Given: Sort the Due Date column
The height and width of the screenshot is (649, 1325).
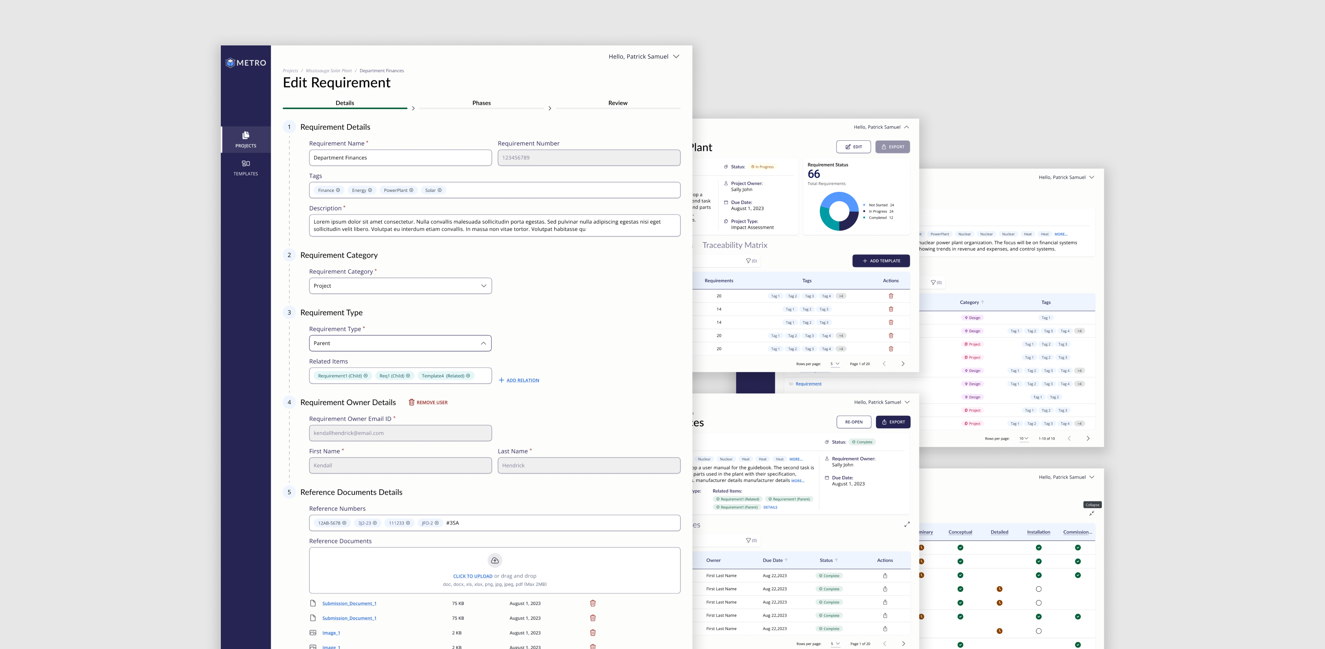Looking at the screenshot, I should 775,560.
